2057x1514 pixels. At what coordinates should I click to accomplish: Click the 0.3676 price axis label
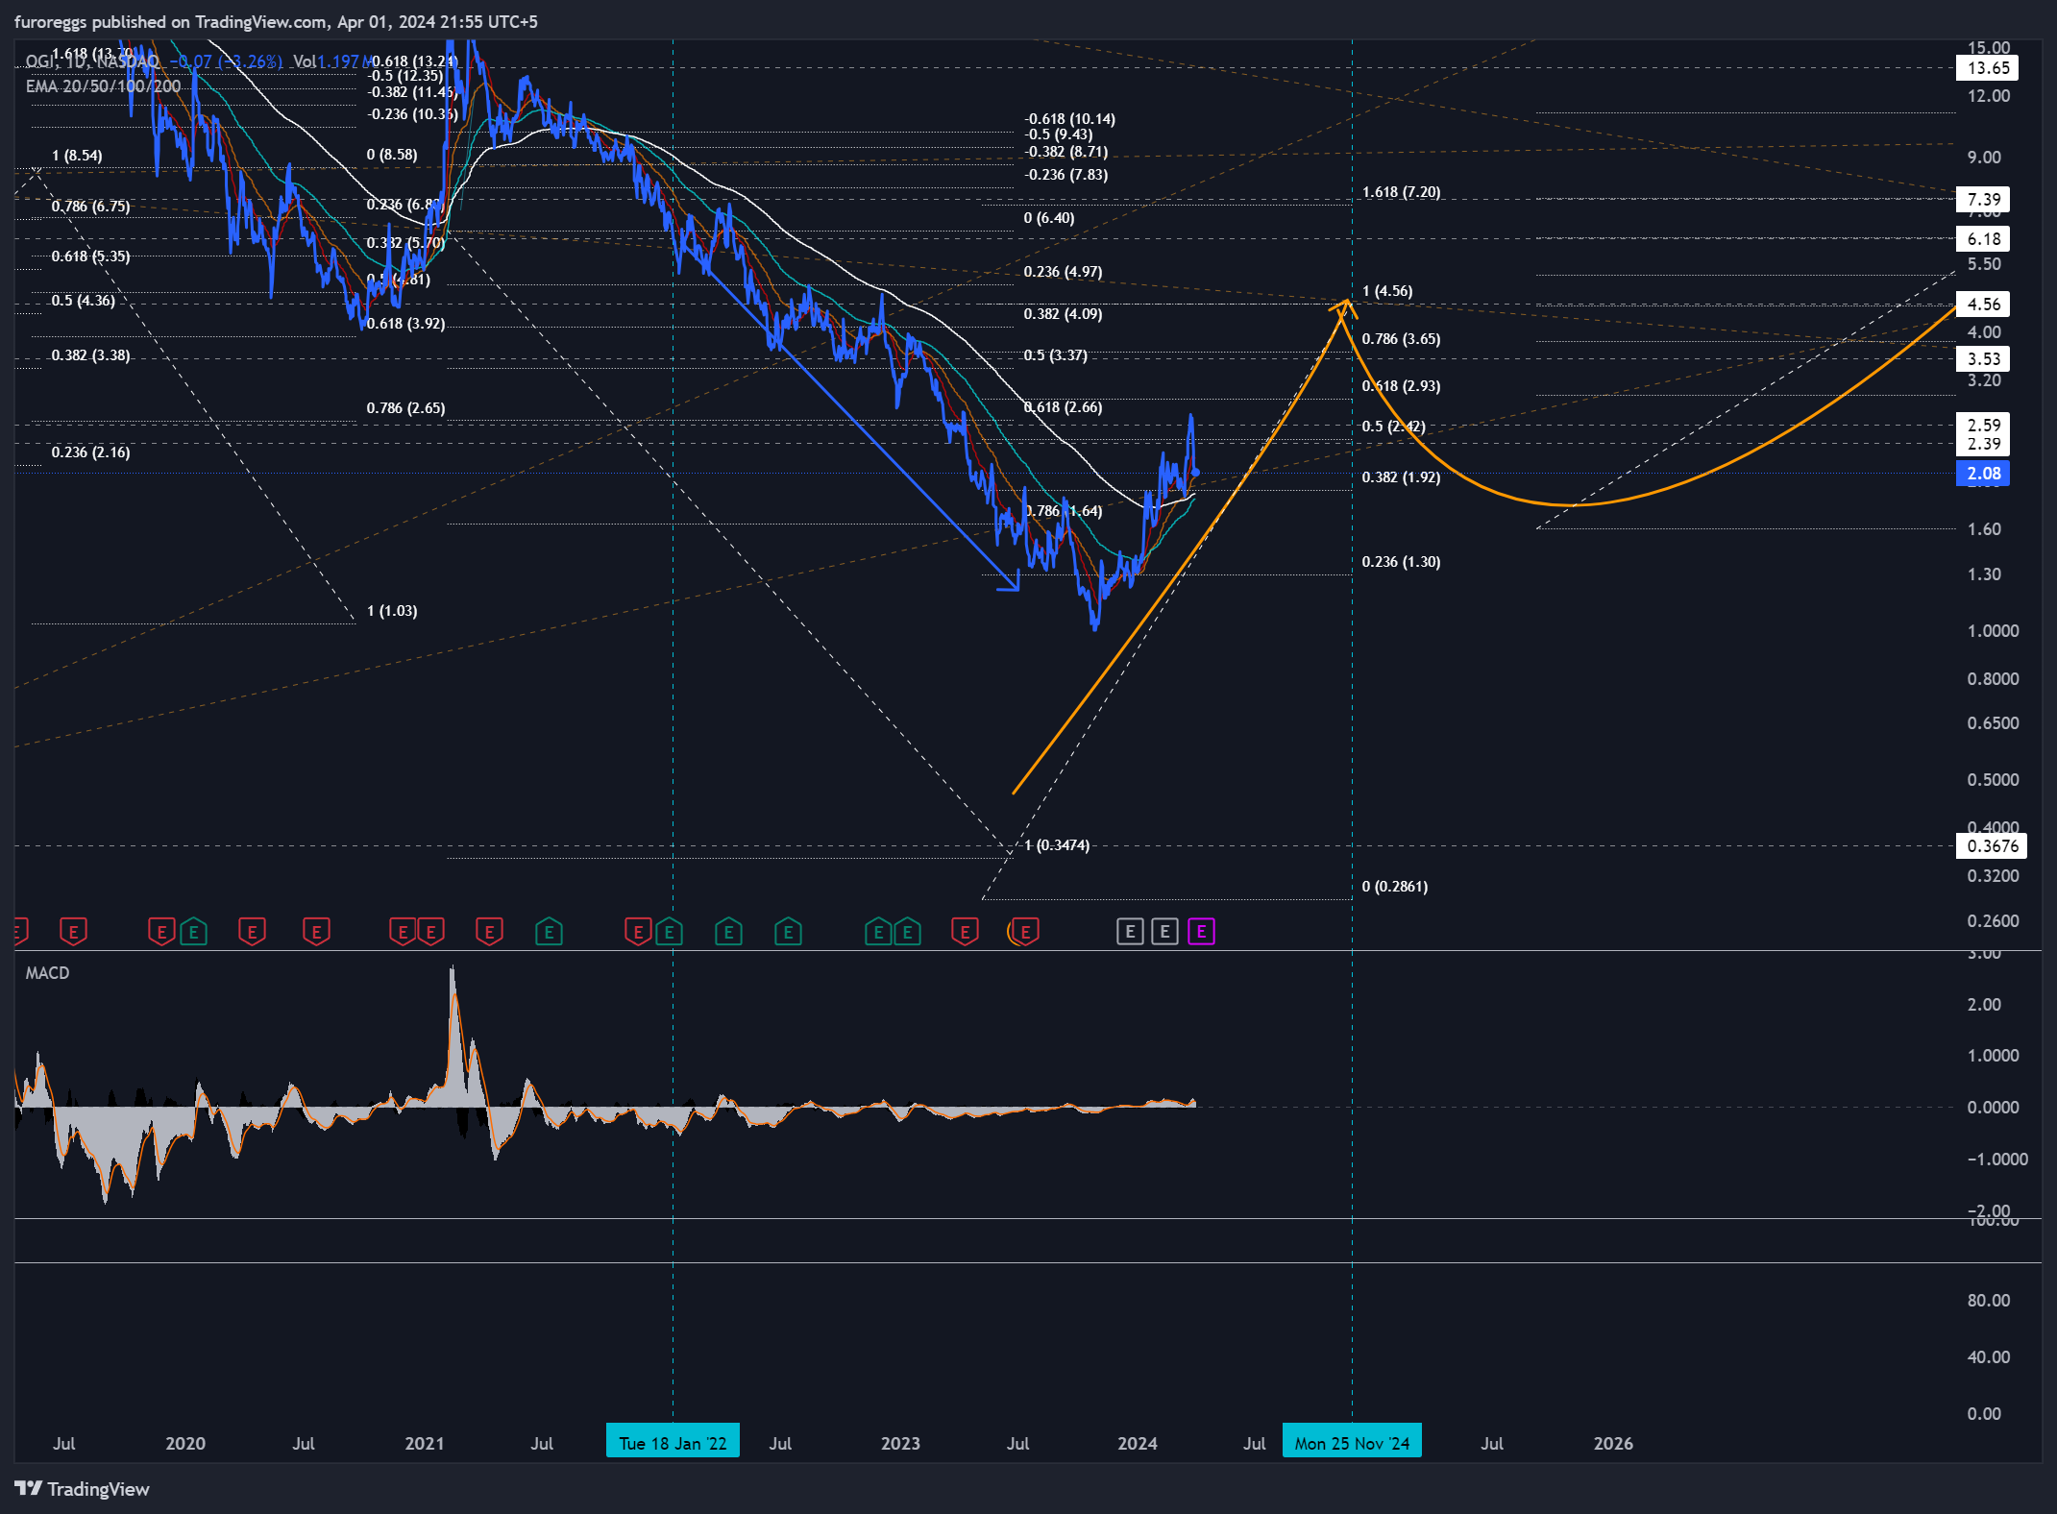[1992, 845]
